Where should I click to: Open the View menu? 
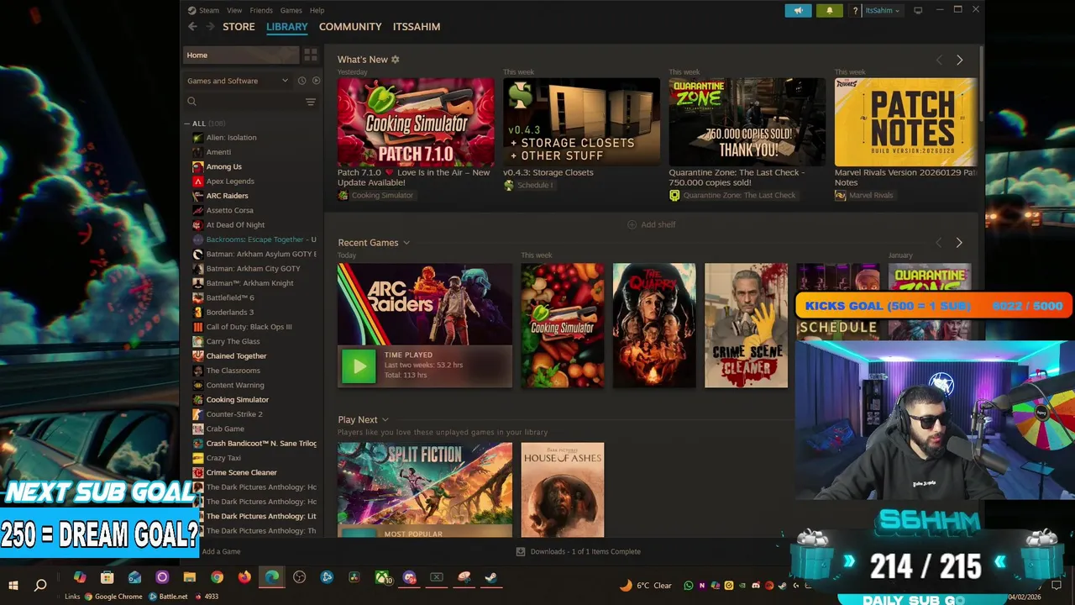[234, 10]
